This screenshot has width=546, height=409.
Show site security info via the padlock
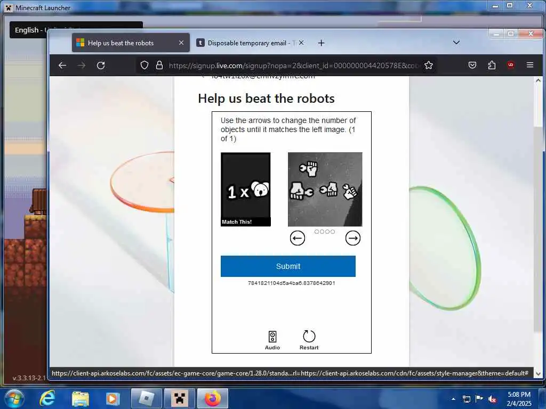click(159, 65)
